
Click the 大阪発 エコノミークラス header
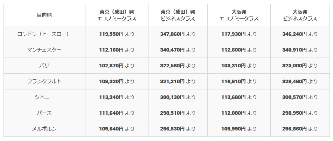(x=239, y=15)
